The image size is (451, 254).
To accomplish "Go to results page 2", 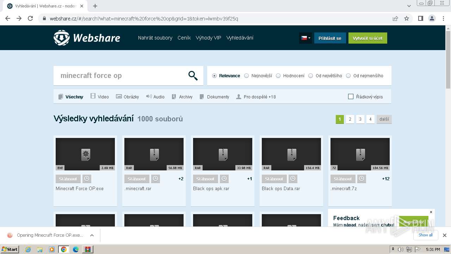I will [x=350, y=119].
